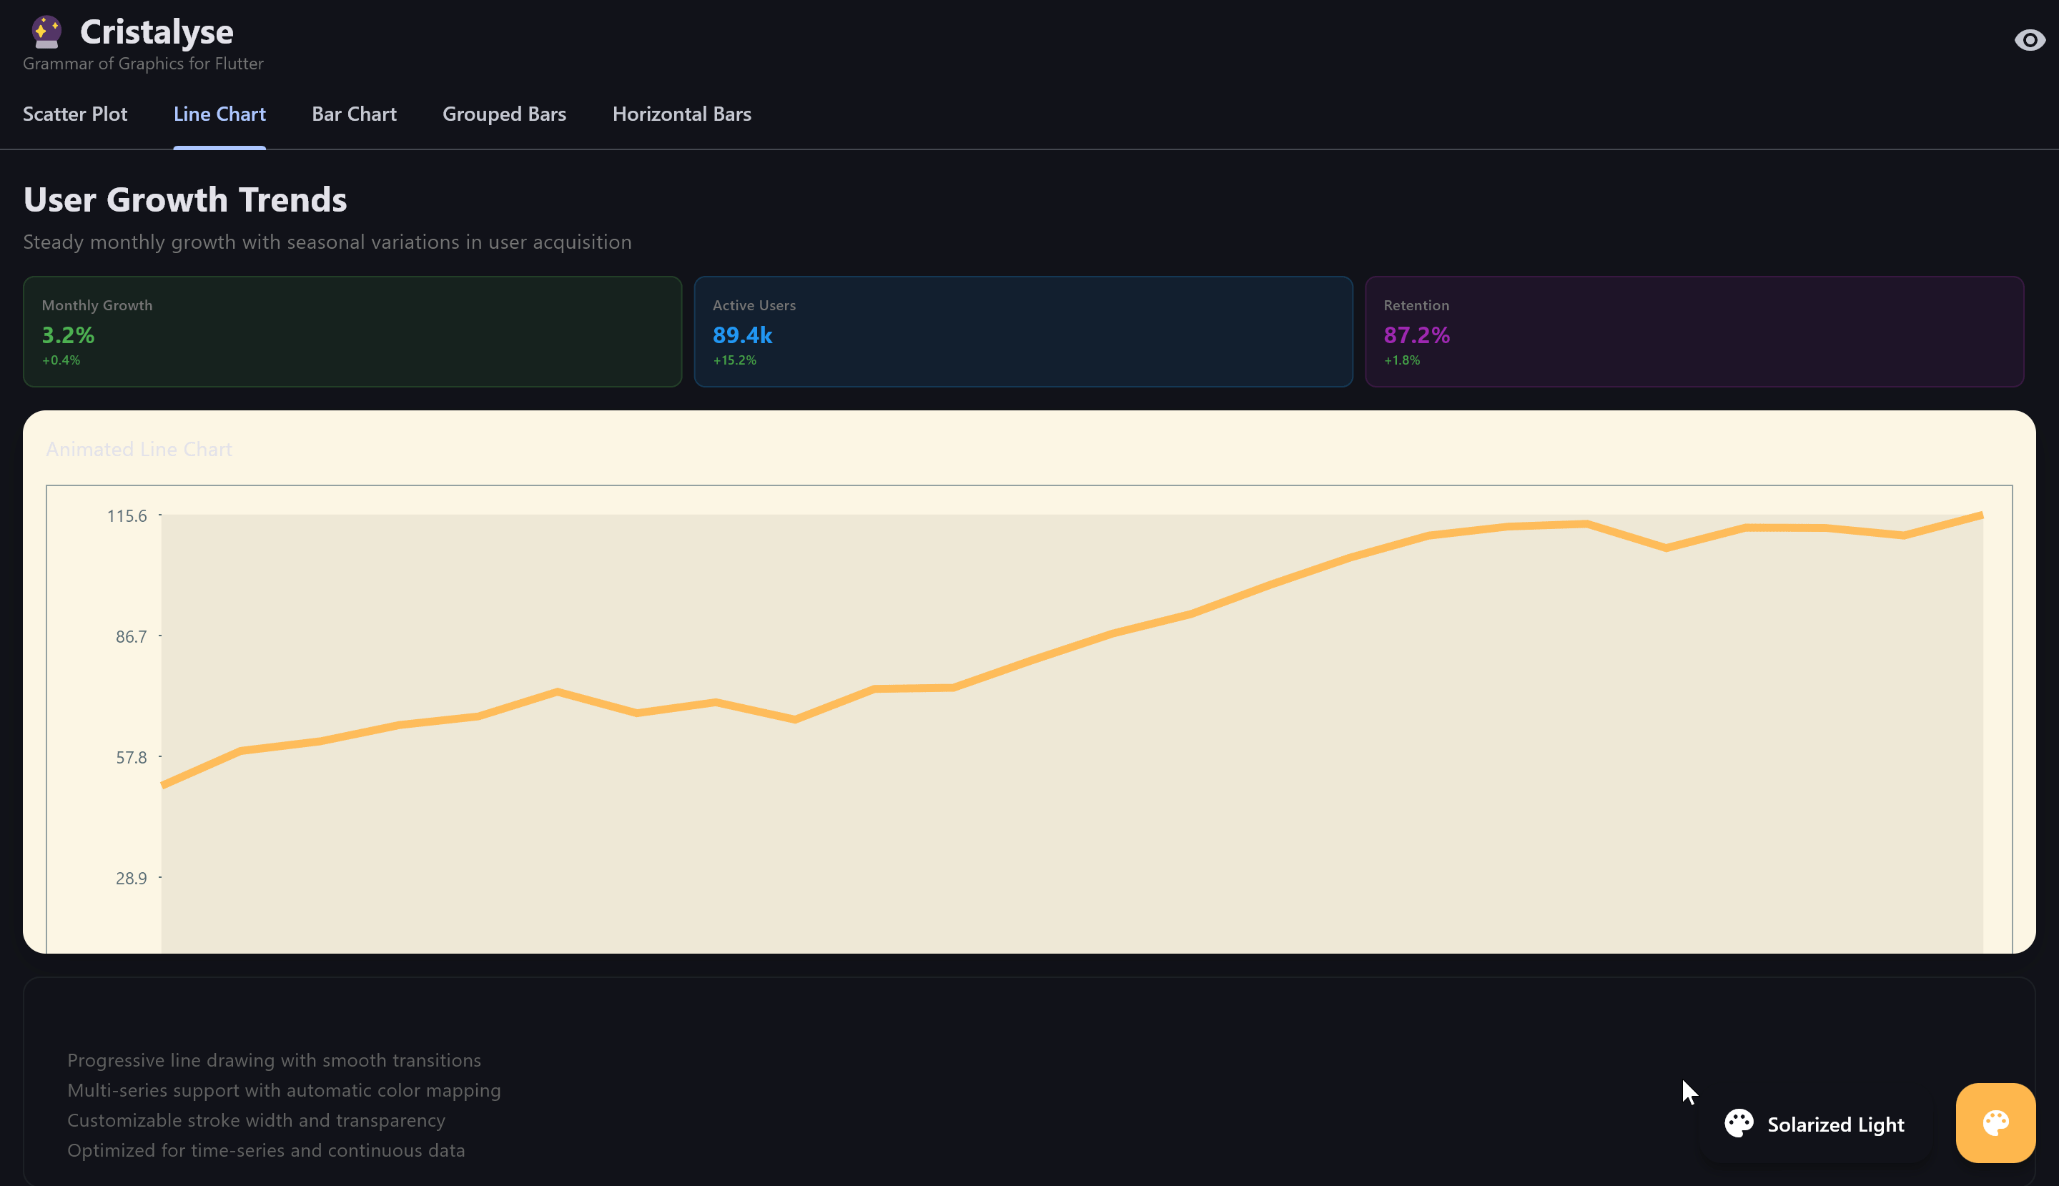Image resolution: width=2059 pixels, height=1186 pixels.
Task: Select the Line Chart tab
Action: tap(219, 114)
